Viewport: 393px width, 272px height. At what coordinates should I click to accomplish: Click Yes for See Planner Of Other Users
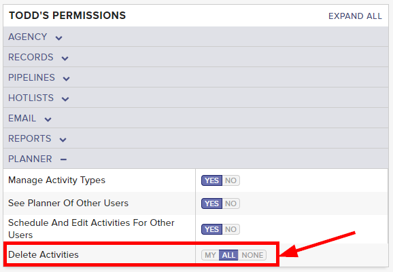(211, 203)
